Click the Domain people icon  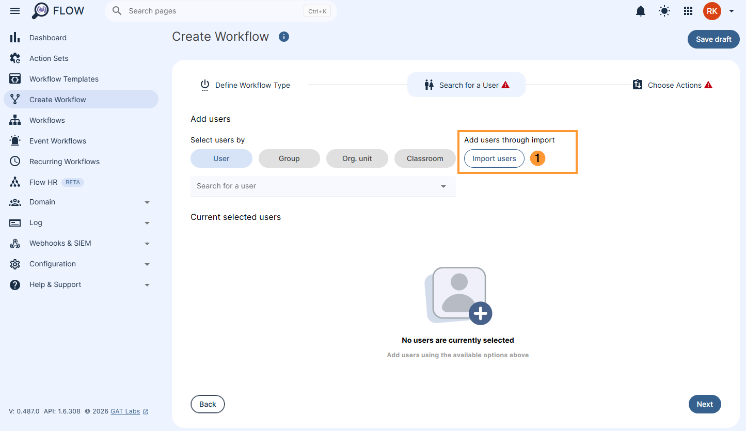click(15, 202)
